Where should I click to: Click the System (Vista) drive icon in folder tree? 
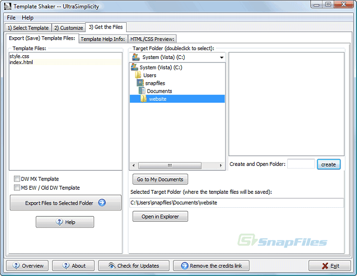[x=135, y=67]
